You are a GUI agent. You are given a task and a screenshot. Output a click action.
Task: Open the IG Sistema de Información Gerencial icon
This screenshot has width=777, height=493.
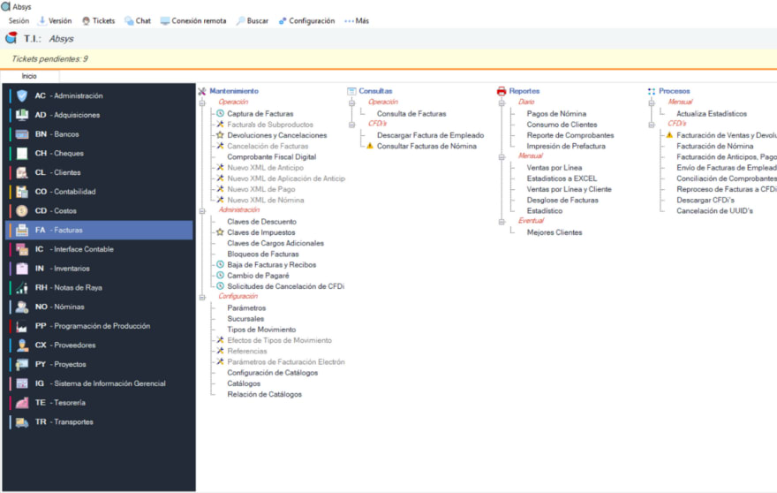point(22,383)
